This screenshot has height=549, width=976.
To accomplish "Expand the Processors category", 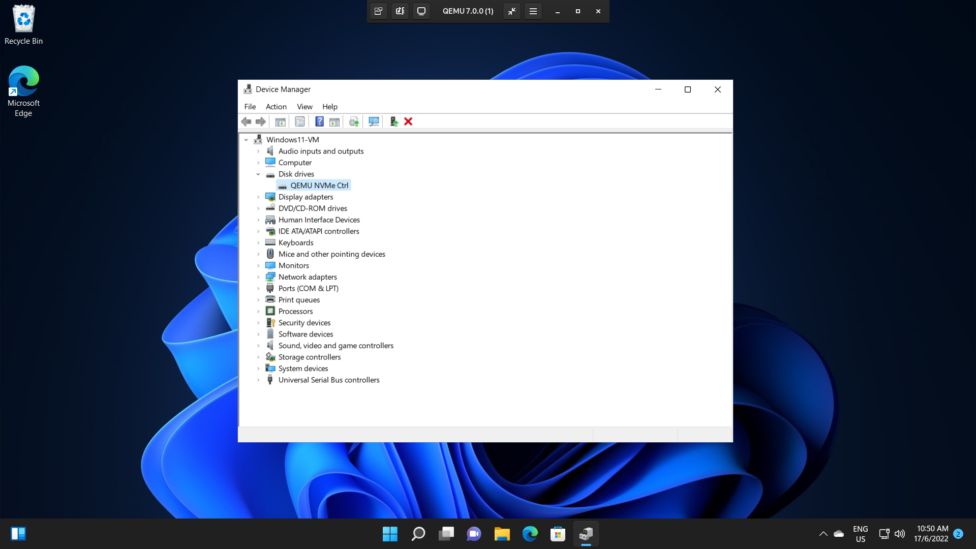I will coord(258,312).
